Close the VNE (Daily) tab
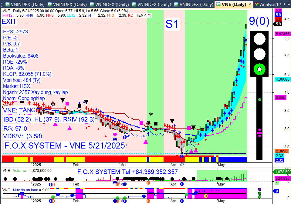The image size is (291, 204). coord(250,4)
